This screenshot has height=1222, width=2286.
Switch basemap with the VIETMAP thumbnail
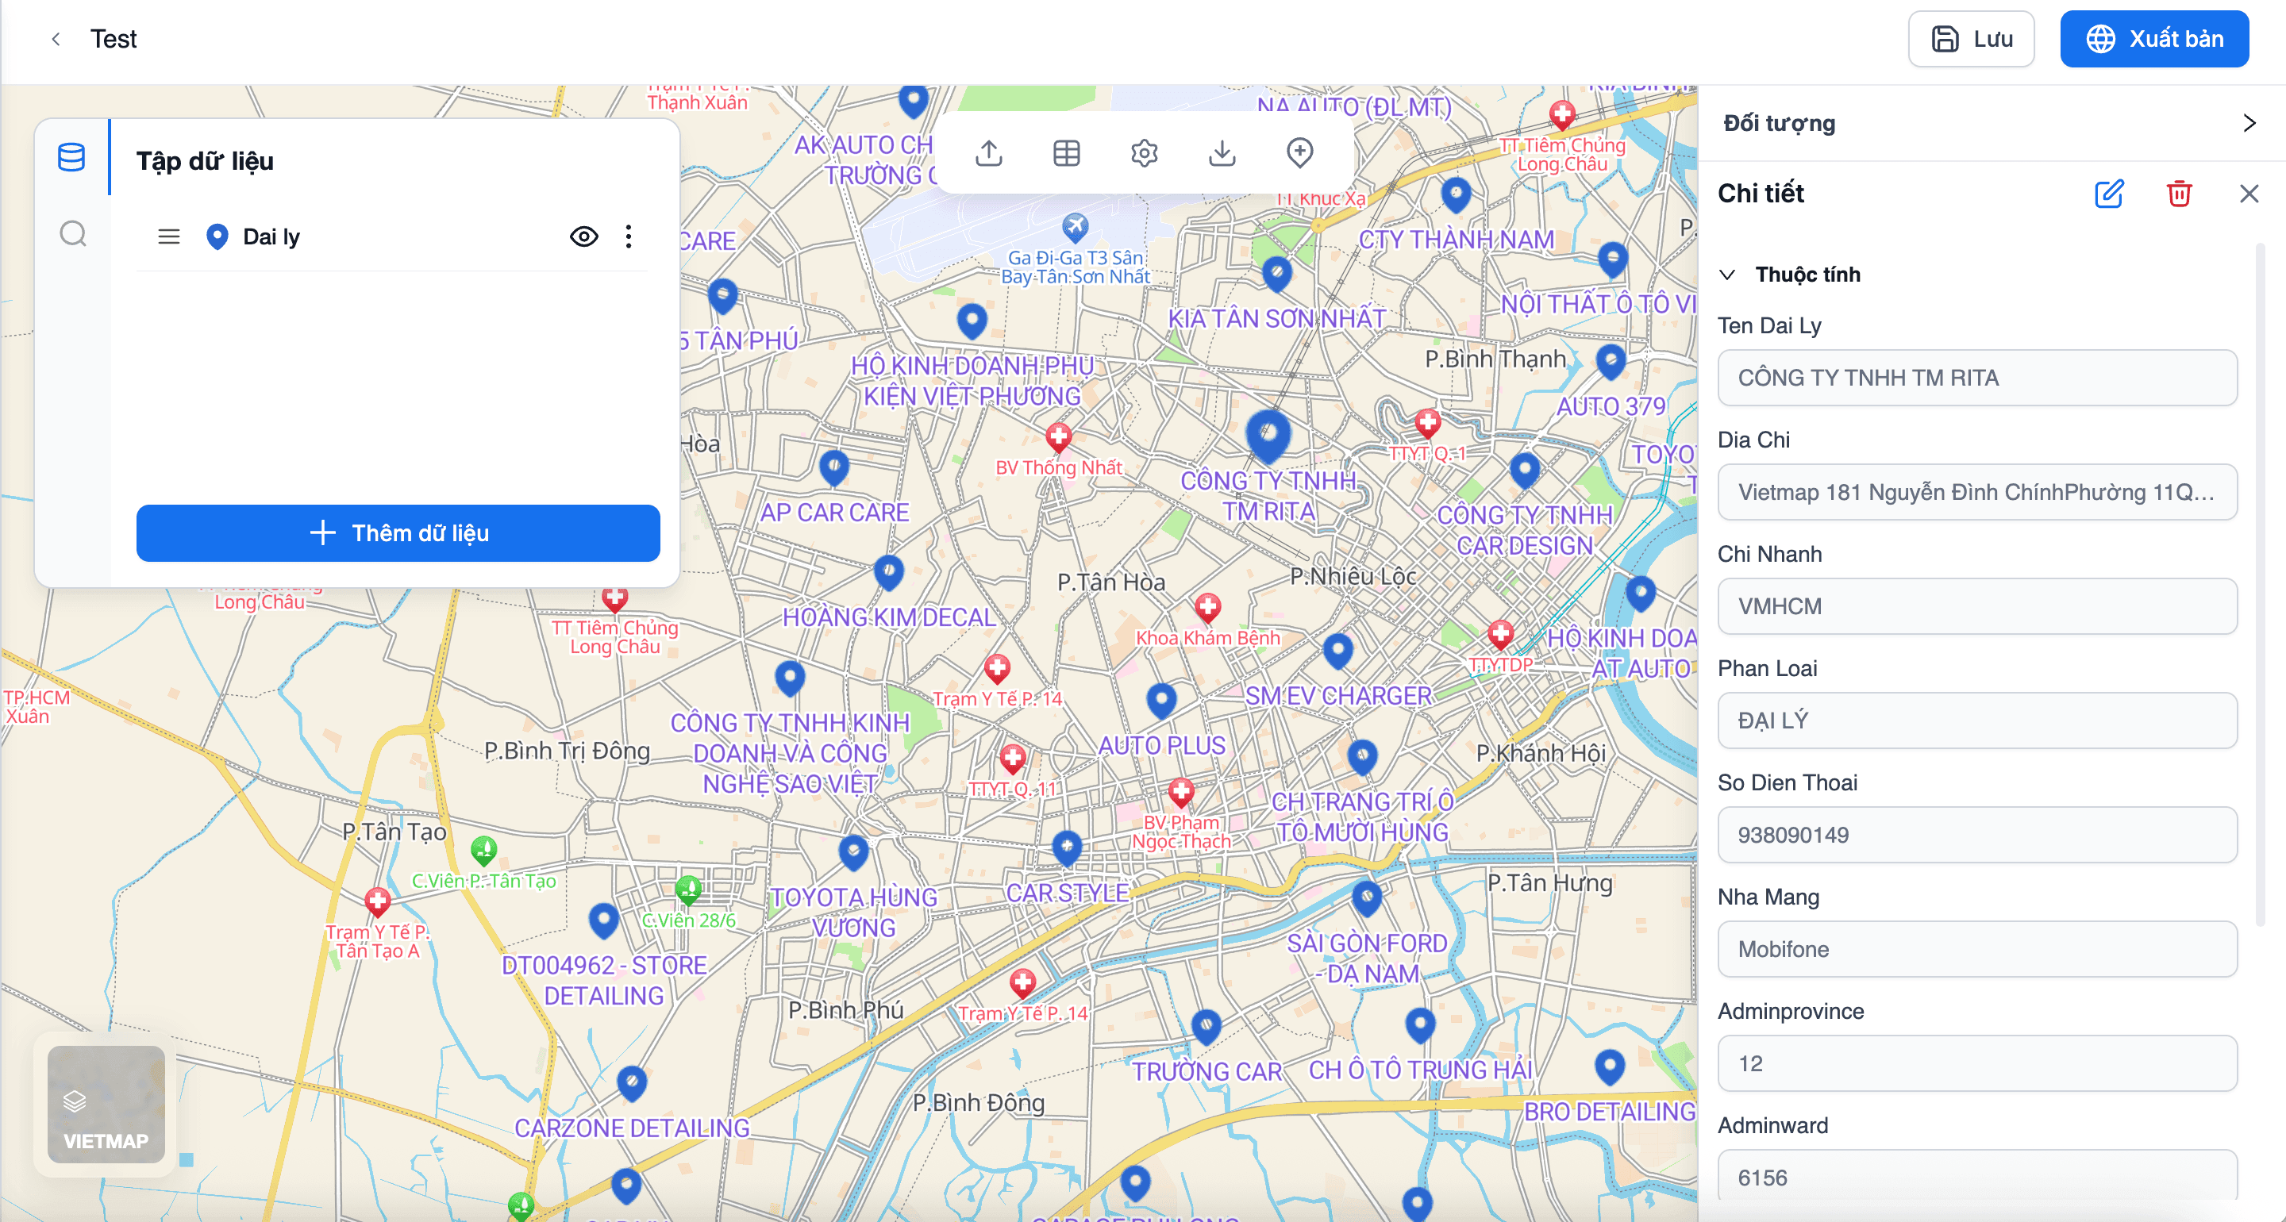tap(106, 1105)
